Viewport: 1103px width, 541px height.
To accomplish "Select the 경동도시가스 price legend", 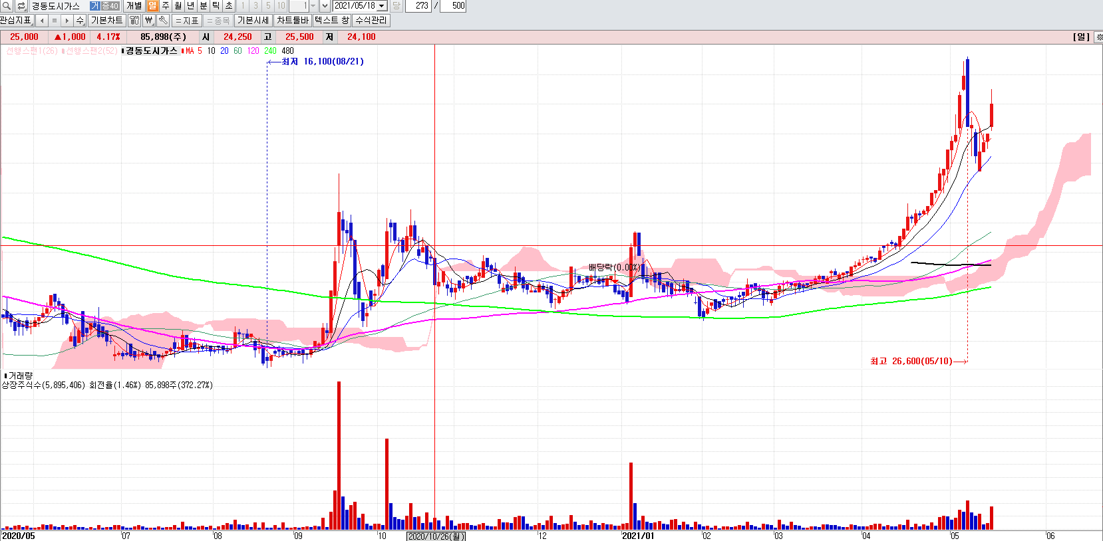I will (150, 51).
